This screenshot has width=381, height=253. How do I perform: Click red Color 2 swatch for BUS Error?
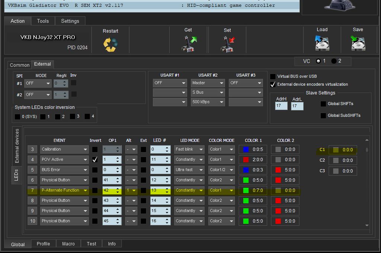point(278,170)
